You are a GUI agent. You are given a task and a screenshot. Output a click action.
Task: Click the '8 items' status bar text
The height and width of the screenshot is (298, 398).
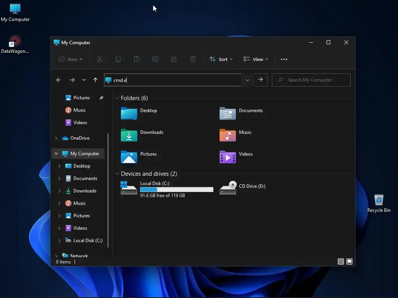(x=63, y=262)
